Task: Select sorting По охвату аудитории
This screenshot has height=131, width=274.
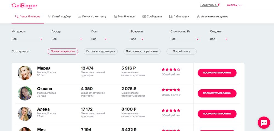Action: [x=101, y=51]
